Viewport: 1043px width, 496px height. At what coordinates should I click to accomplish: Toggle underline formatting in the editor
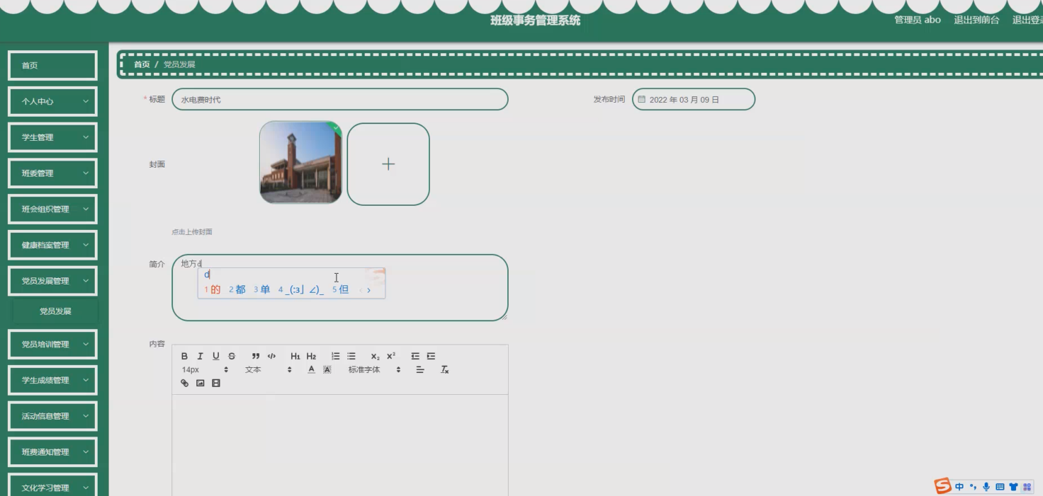pos(216,356)
